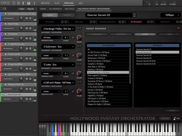Turn volume knob for 6 Celli and 4 Basses

click(x=79, y=91)
